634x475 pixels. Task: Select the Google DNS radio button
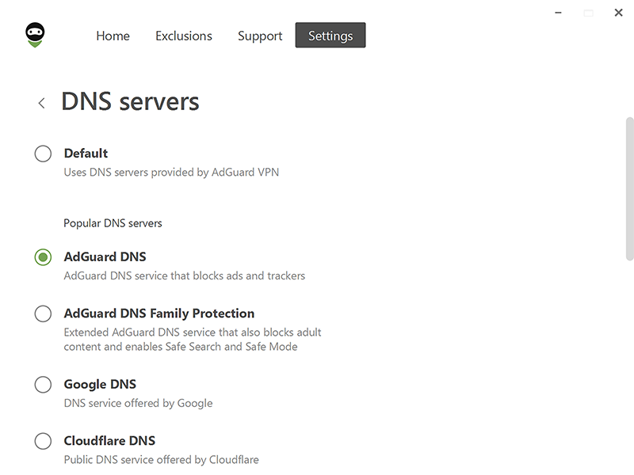(43, 385)
